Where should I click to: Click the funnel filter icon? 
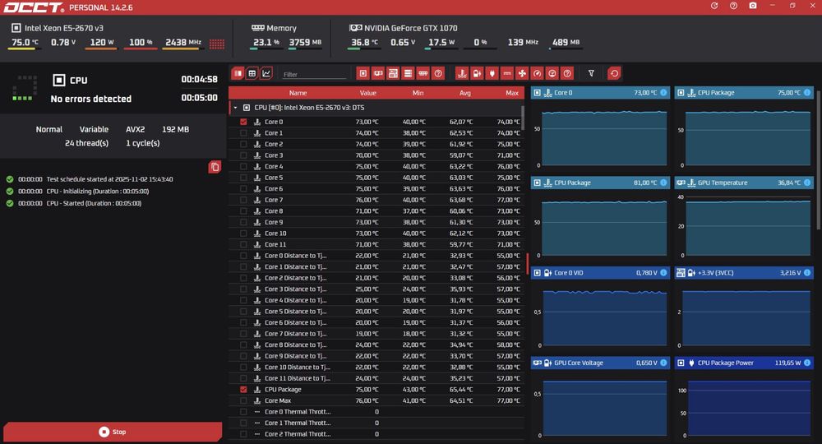[x=591, y=73]
